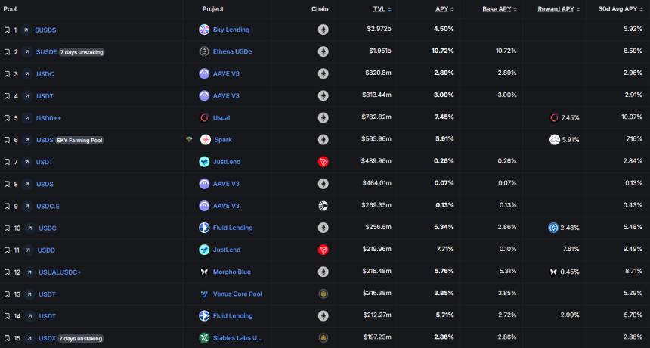The height and width of the screenshot is (348, 650).
Task: Click reward token icon next to 2.48%
Action: tap(553, 228)
